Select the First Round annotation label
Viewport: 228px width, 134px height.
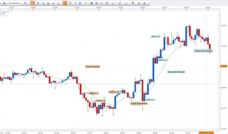click(93, 67)
